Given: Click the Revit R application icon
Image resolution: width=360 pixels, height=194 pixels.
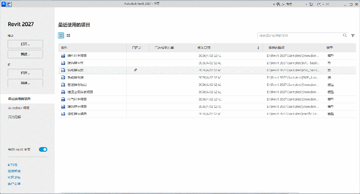Looking at the screenshot, I should 3,4.
